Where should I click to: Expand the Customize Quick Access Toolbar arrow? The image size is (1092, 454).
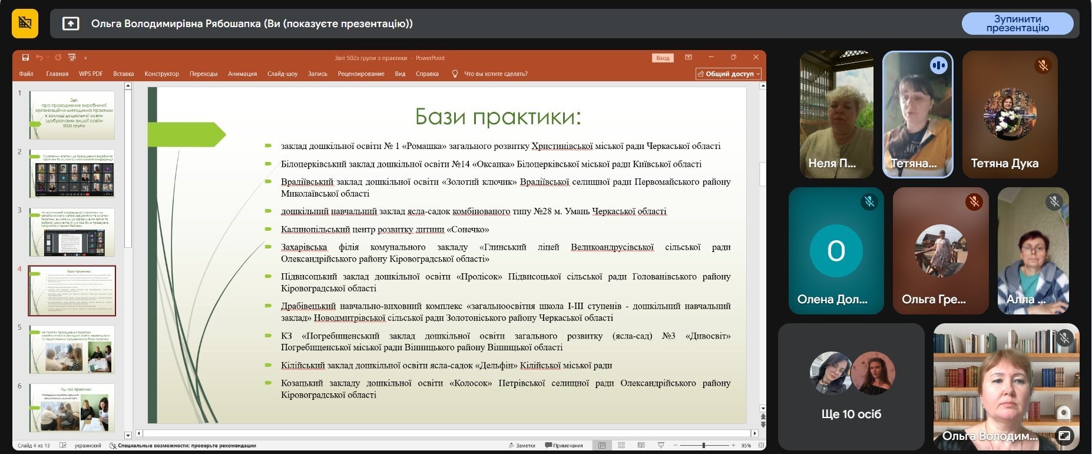pos(85,58)
